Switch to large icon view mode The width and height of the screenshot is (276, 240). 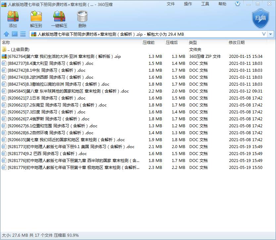15,34
